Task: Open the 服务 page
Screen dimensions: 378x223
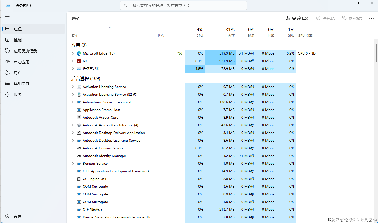Action: point(34,95)
